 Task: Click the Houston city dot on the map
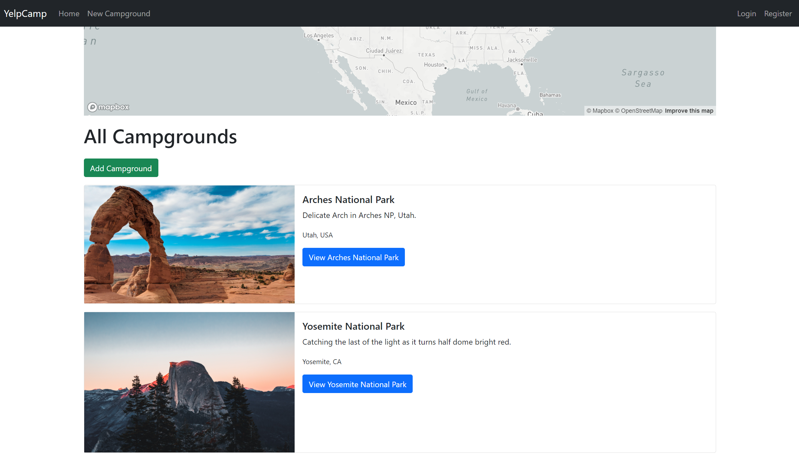(x=446, y=68)
